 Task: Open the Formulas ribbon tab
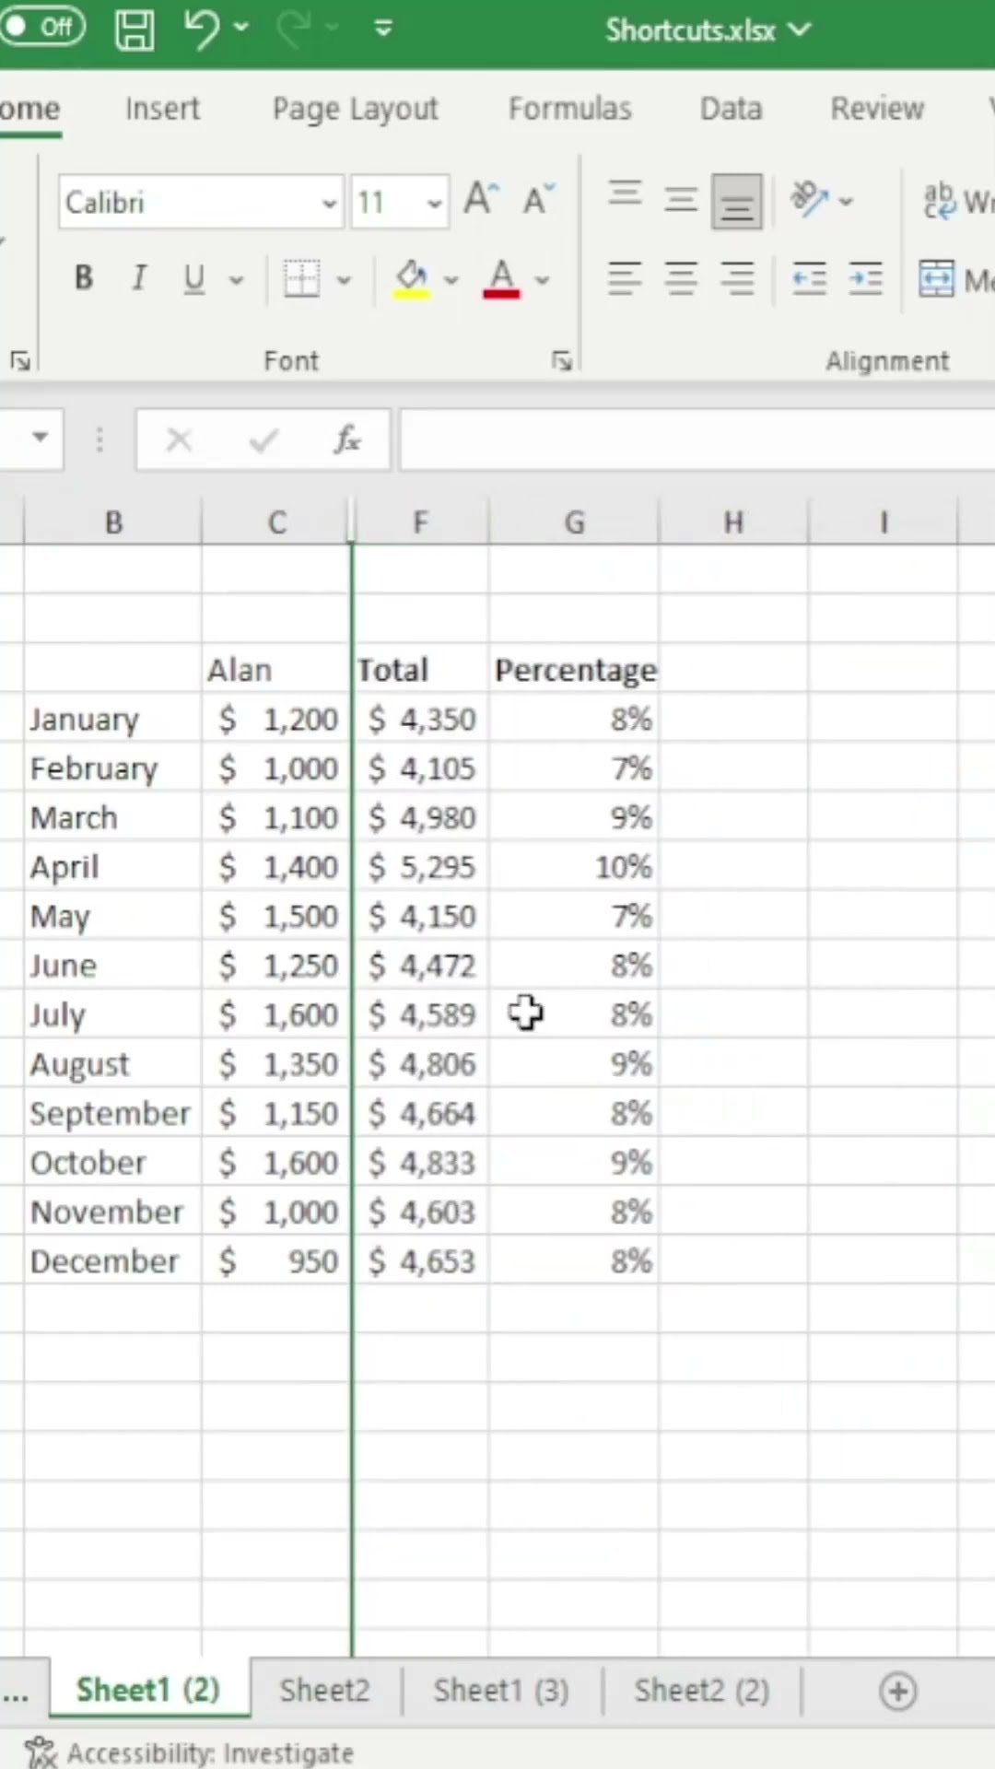click(569, 109)
